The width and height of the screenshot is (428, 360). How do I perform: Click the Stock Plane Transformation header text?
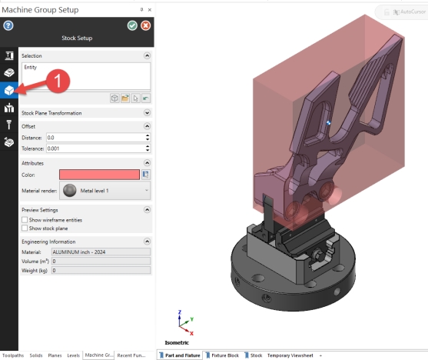click(51, 113)
